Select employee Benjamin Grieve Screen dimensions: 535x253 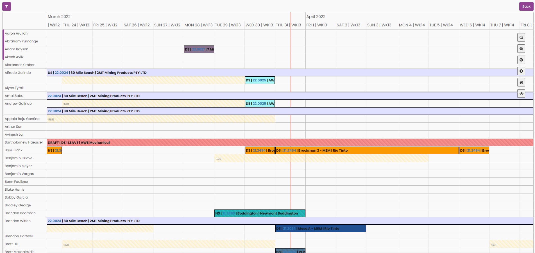coord(19,158)
